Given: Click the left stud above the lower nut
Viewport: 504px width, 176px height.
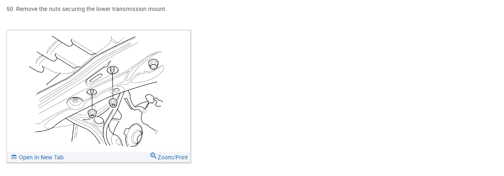Looking at the screenshot, I should pos(91,93).
